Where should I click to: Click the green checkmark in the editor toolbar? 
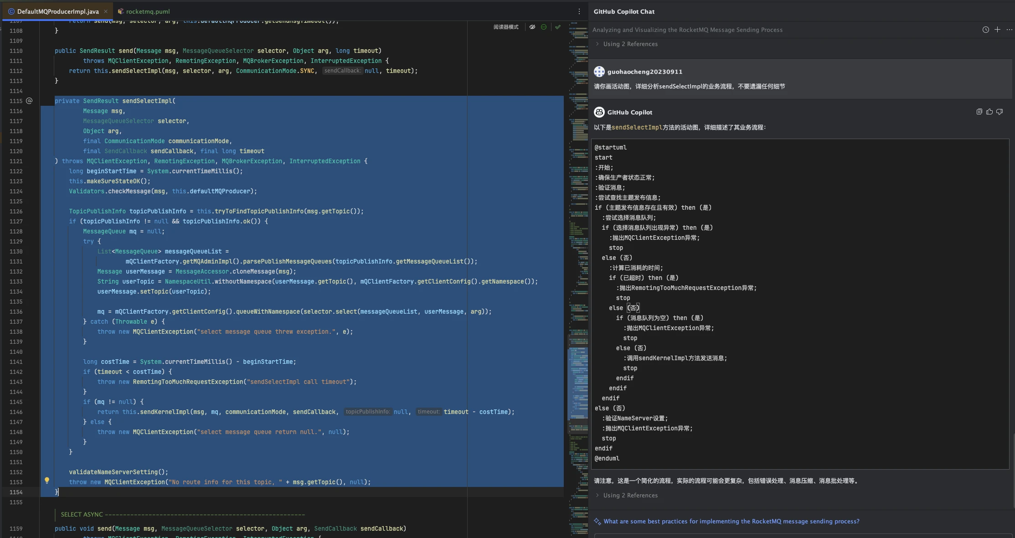(558, 27)
